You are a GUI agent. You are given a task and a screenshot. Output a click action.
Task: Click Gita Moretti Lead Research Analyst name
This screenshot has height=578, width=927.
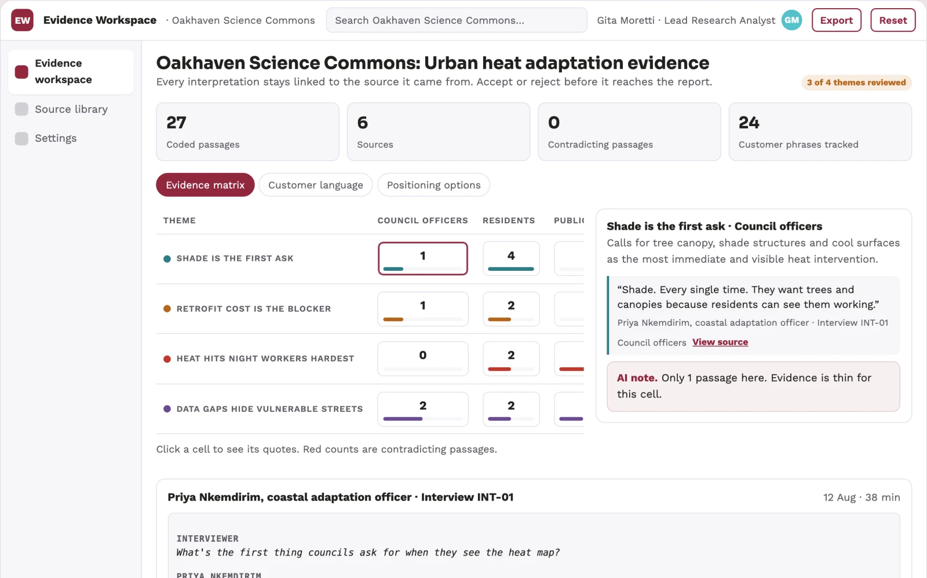tap(686, 20)
